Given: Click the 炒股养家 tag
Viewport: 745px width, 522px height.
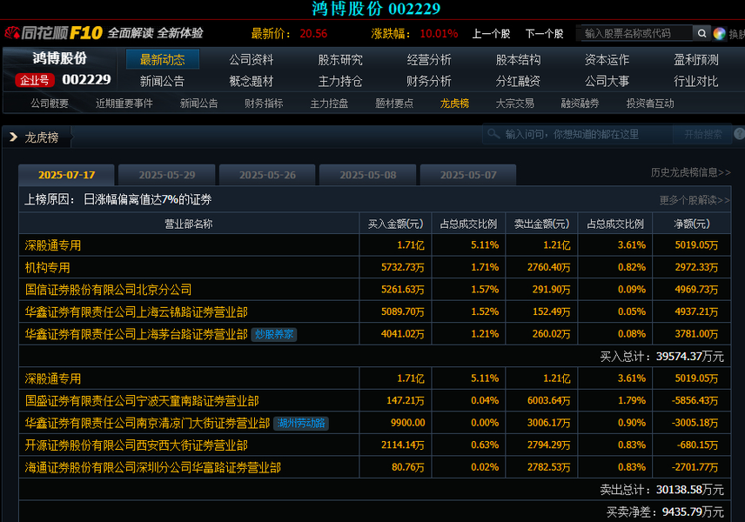Looking at the screenshot, I should point(273,334).
